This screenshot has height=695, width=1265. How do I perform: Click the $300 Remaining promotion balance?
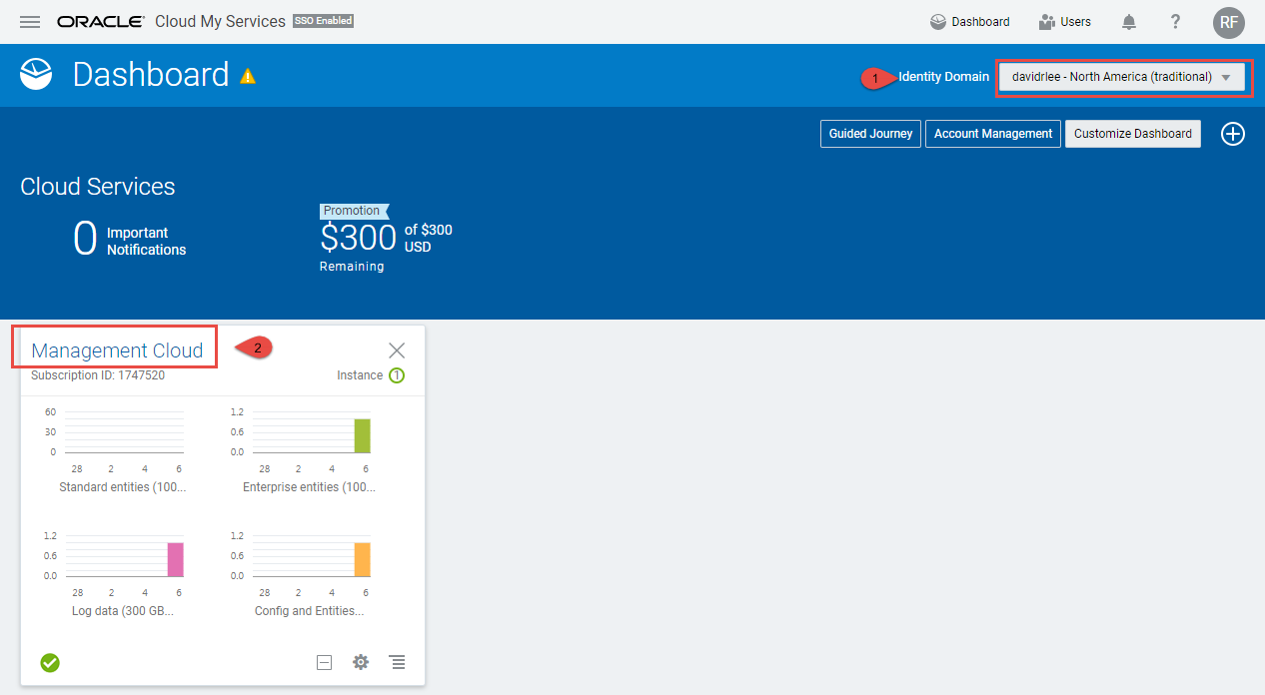(386, 240)
